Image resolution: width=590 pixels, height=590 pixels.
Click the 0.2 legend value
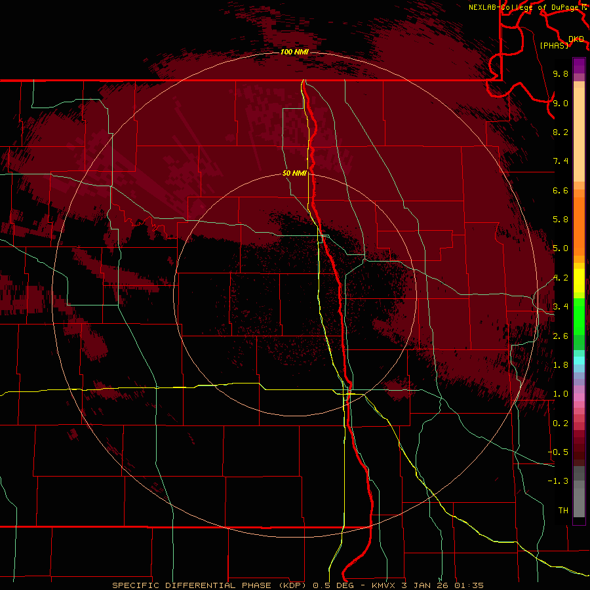(x=560, y=423)
